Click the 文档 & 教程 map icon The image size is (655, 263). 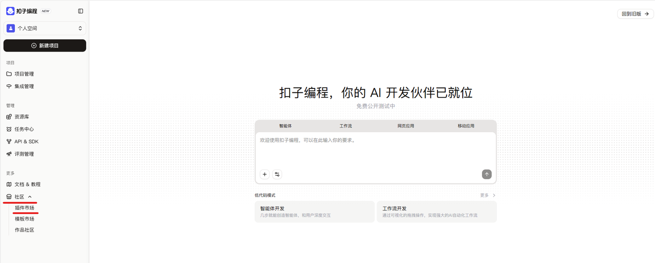pyautogui.click(x=9, y=184)
